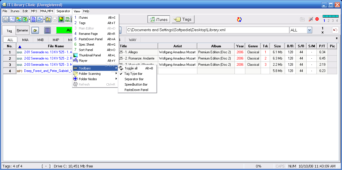Click the rocket cleanup icon

(311, 19)
